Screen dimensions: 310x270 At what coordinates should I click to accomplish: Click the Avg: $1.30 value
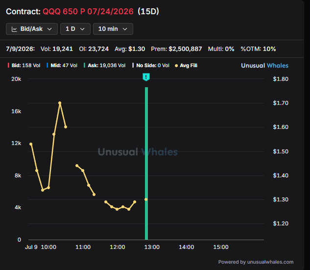[130, 49]
